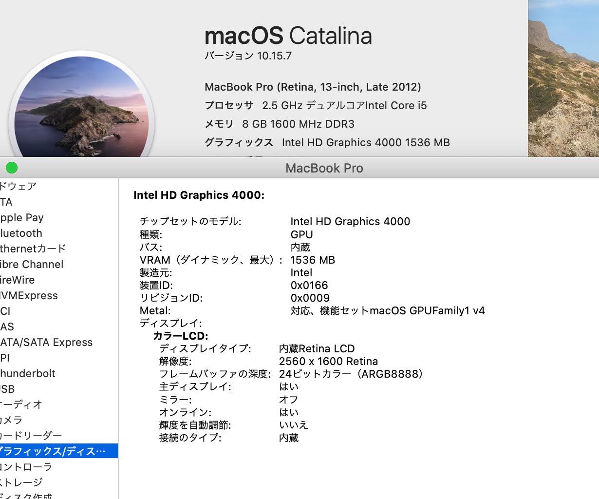Select Thunderbolt in the sidebar

click(28, 373)
